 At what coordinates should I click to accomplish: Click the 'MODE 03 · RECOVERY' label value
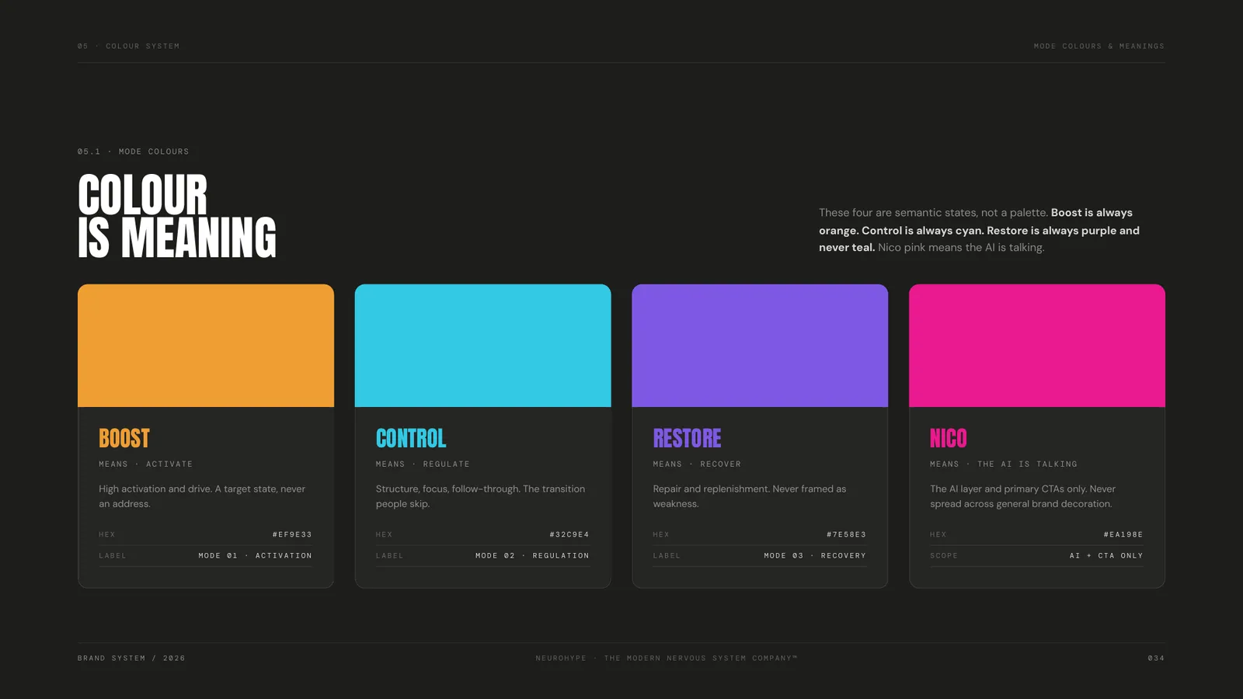(815, 555)
